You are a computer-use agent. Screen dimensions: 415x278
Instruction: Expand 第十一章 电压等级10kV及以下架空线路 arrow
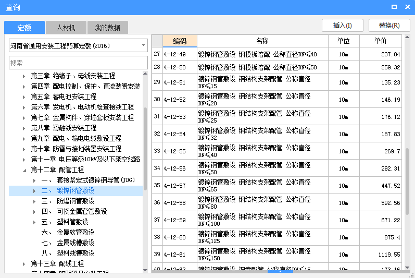coord(24,160)
